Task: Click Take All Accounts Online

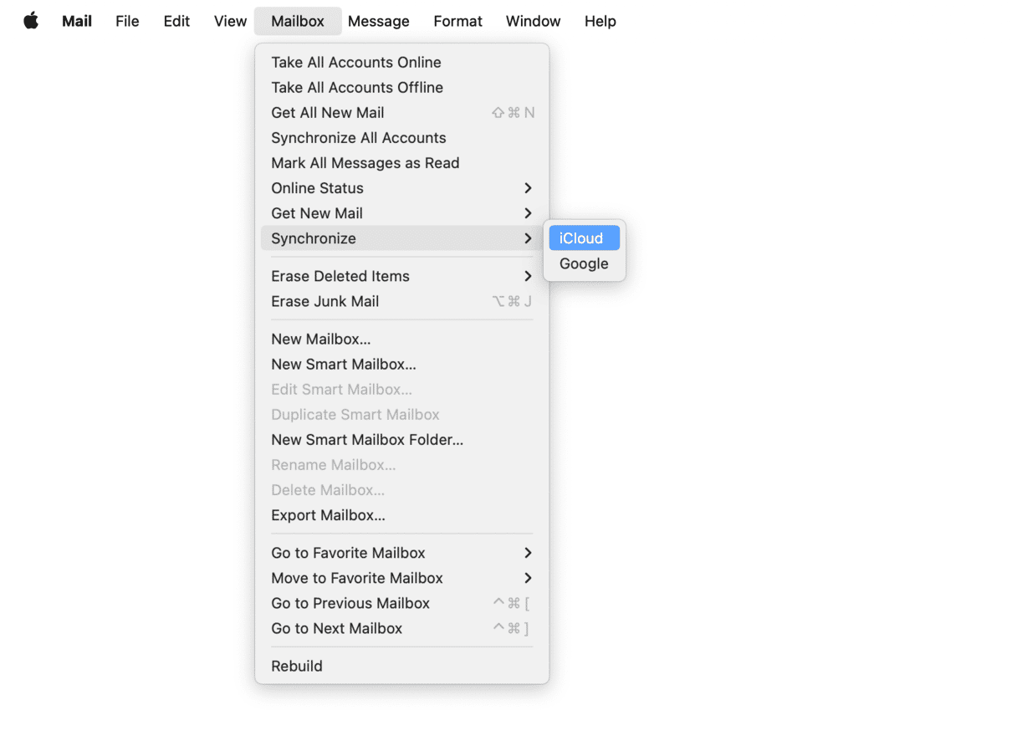Action: 356,62
